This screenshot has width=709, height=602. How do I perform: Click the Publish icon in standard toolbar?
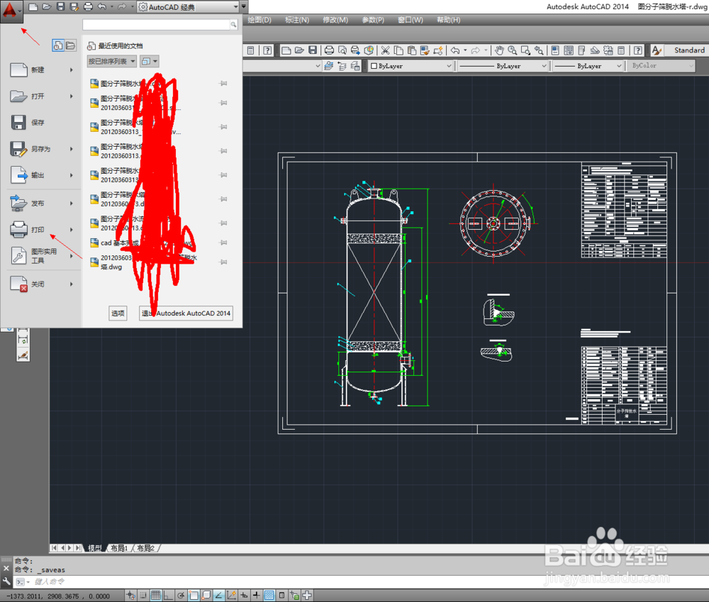pyautogui.click(x=355, y=50)
